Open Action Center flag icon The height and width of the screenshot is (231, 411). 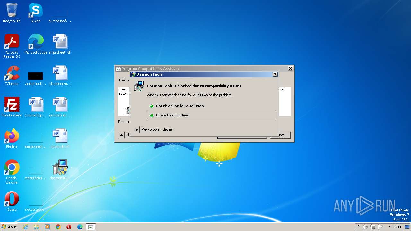click(380, 227)
